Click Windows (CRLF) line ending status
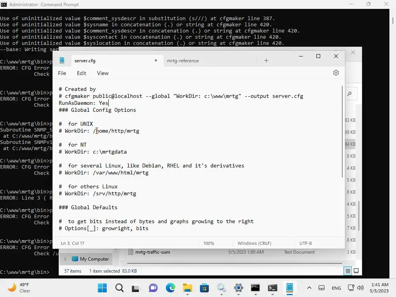 pyautogui.click(x=254, y=243)
